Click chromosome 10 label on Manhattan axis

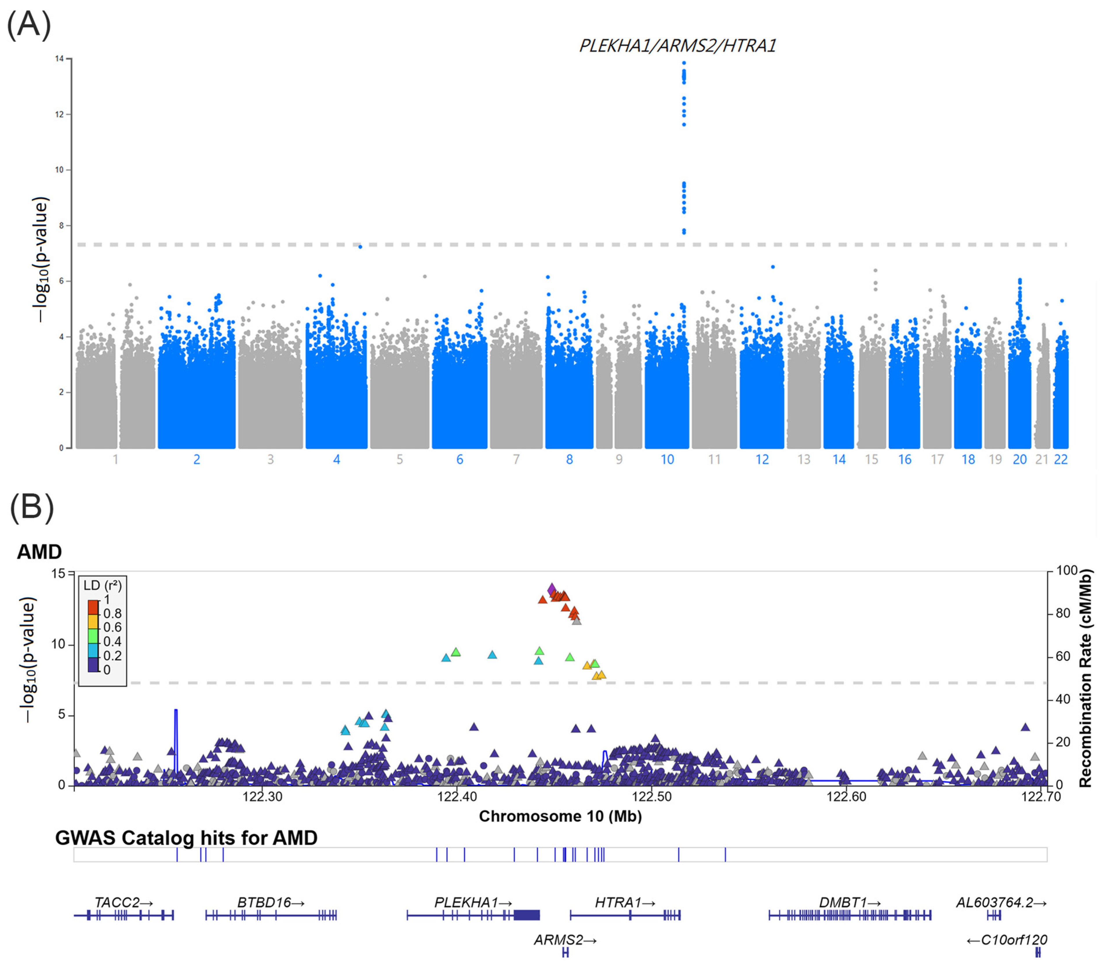click(667, 459)
